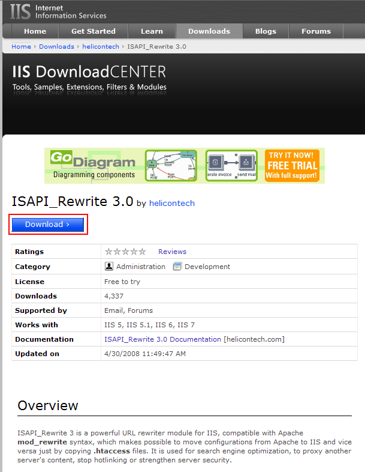Click the Overview heading
This screenshot has height=472, width=365.
48,405
